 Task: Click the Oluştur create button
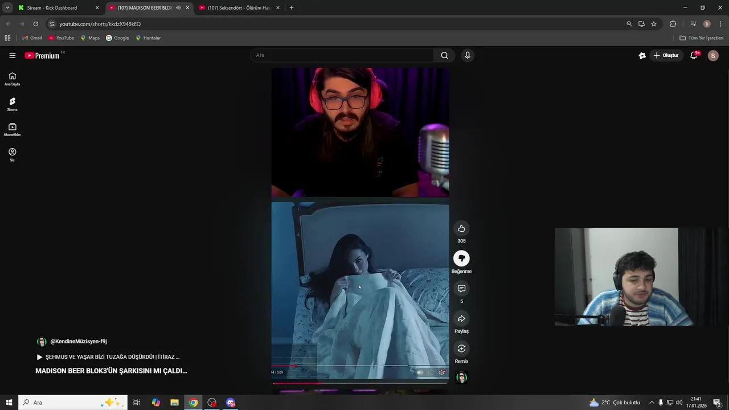pos(666,55)
